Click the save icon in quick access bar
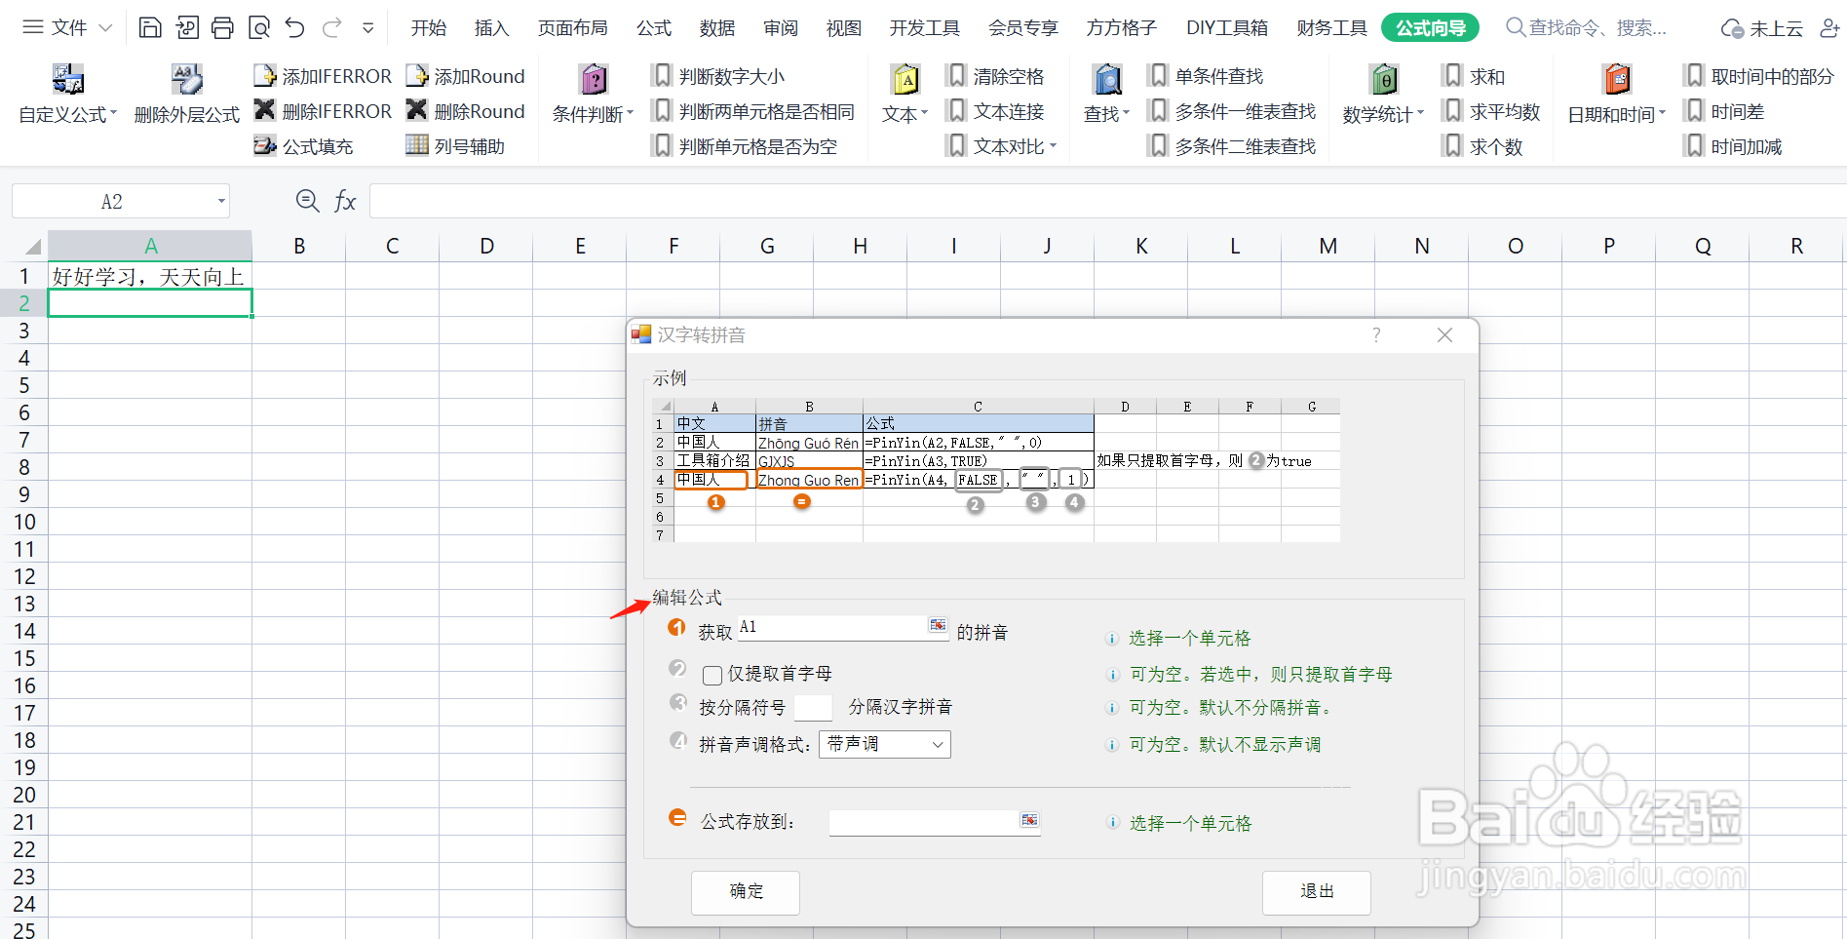Viewport: 1847px width, 939px height. pyautogui.click(x=150, y=27)
